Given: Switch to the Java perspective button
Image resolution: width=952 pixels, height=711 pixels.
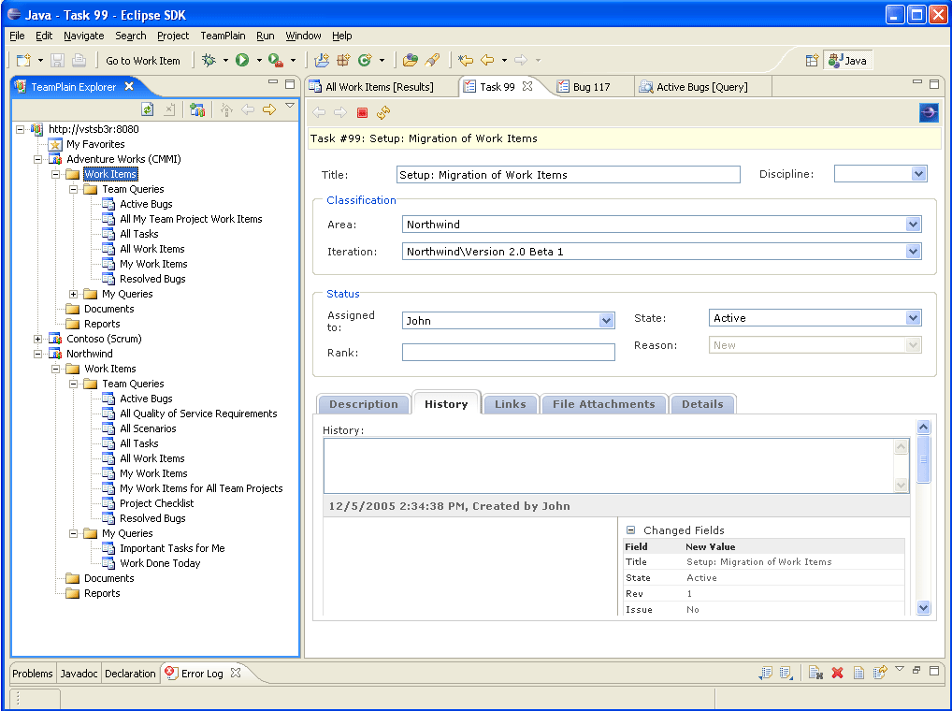Looking at the screenshot, I should (848, 60).
